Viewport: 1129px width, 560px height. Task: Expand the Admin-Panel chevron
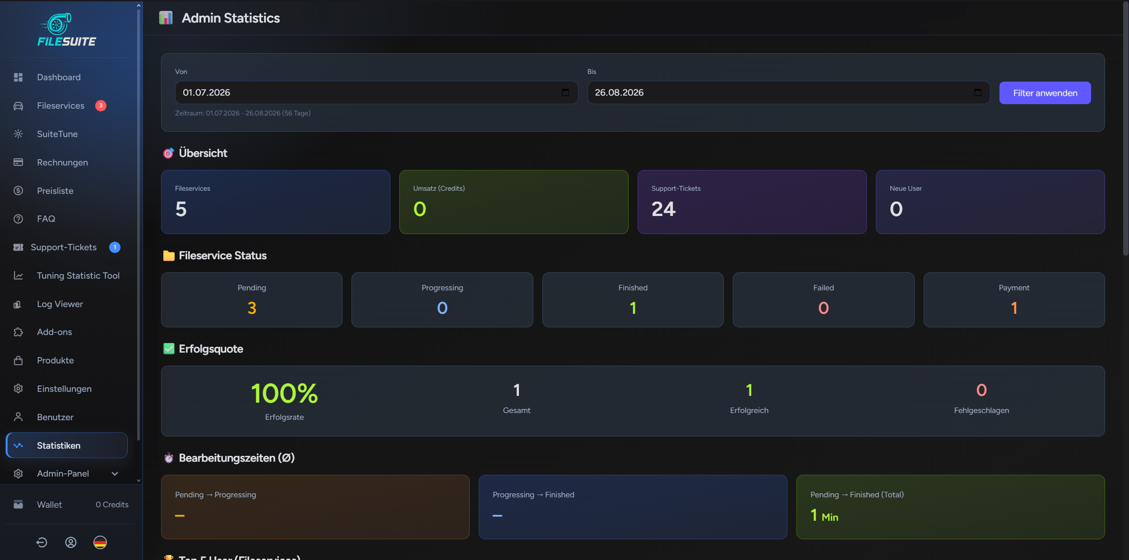pos(115,473)
